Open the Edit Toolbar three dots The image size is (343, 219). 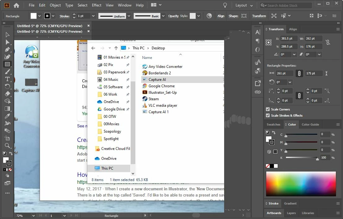tap(7, 193)
